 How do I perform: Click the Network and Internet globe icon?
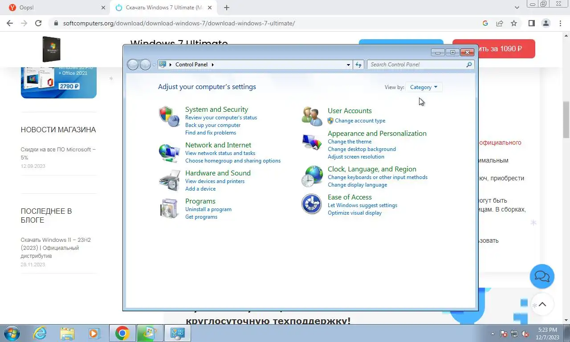169,153
